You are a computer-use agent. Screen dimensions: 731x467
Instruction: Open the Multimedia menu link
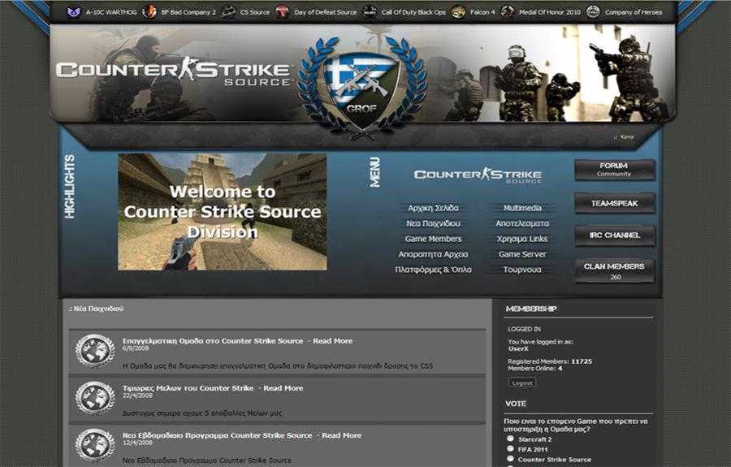coord(522,208)
